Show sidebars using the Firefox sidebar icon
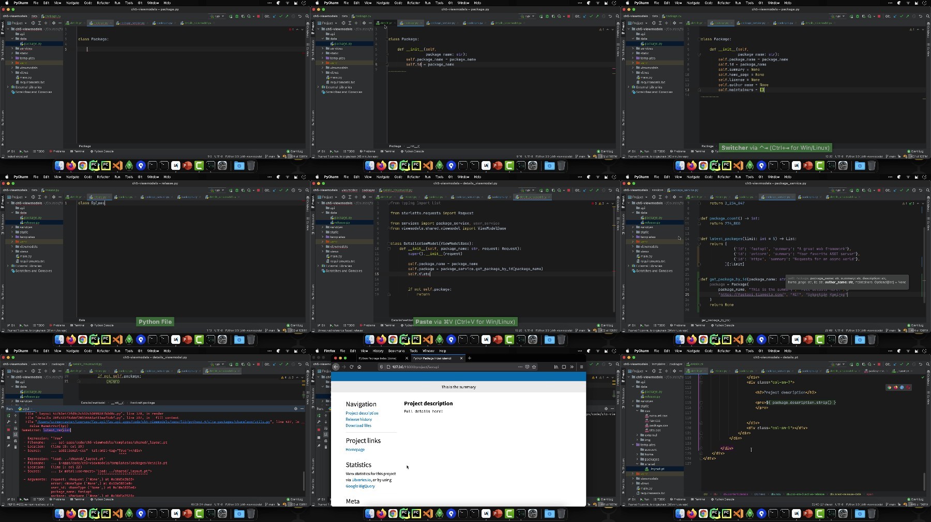 point(564,367)
